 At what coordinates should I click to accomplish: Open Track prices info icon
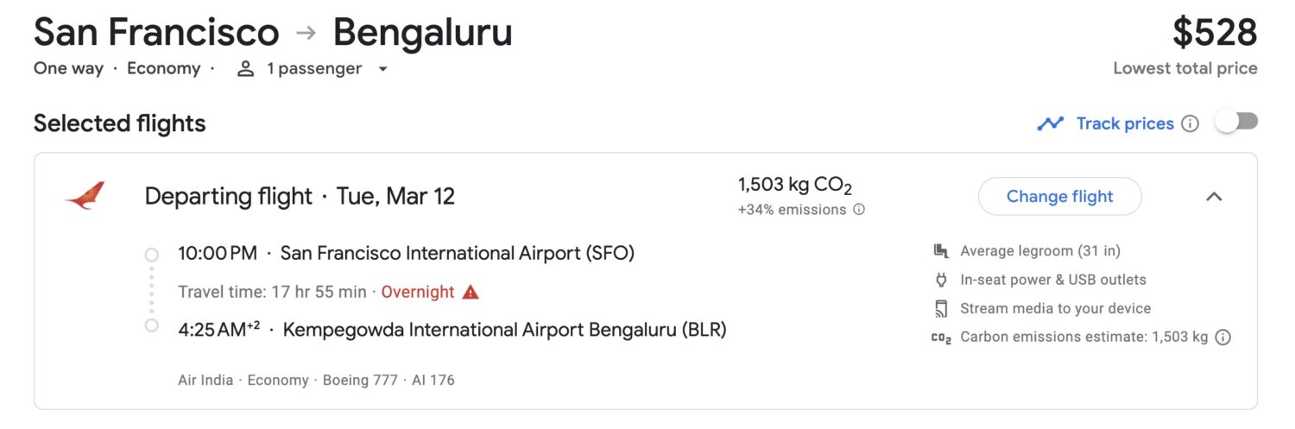pos(1190,123)
